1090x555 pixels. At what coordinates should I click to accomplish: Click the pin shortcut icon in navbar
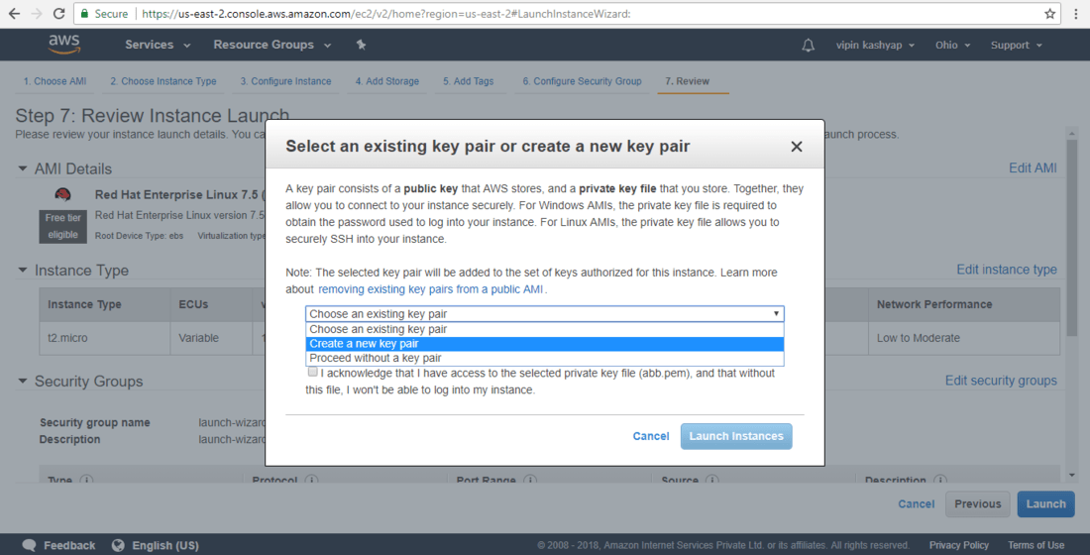tap(361, 45)
